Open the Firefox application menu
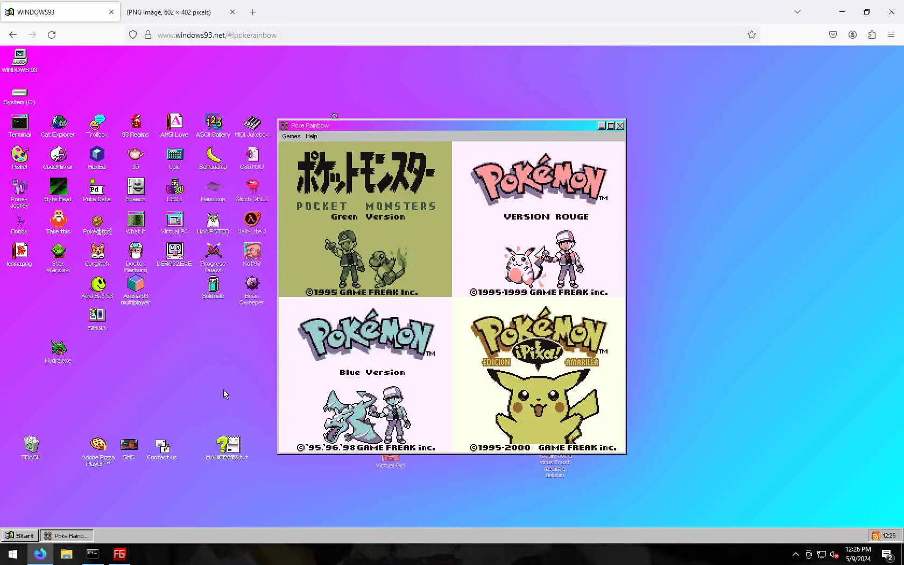Screen dimensions: 904x565 tap(891, 35)
